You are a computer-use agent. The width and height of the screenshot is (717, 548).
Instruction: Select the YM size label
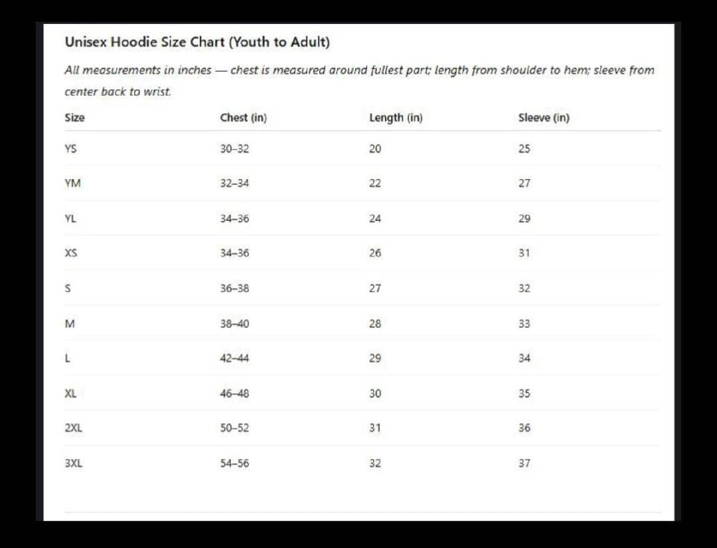[x=72, y=183]
